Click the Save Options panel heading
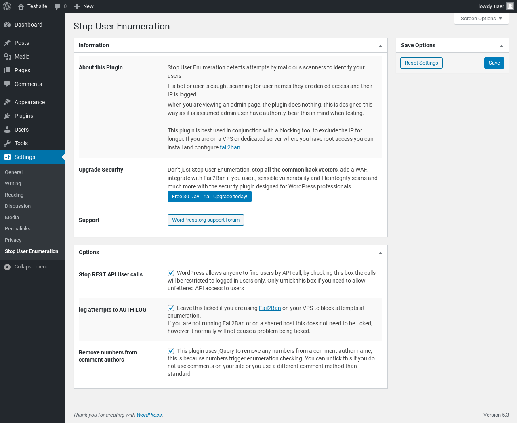 [x=418, y=46]
